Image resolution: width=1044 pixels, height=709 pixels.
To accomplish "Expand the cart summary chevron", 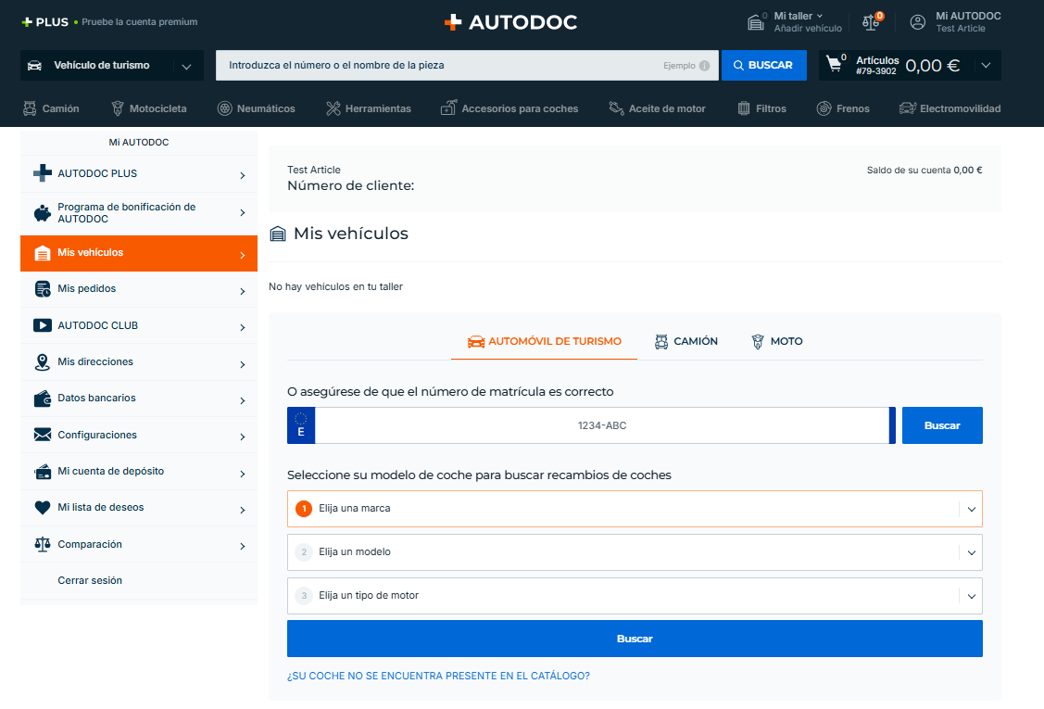I will click(986, 65).
